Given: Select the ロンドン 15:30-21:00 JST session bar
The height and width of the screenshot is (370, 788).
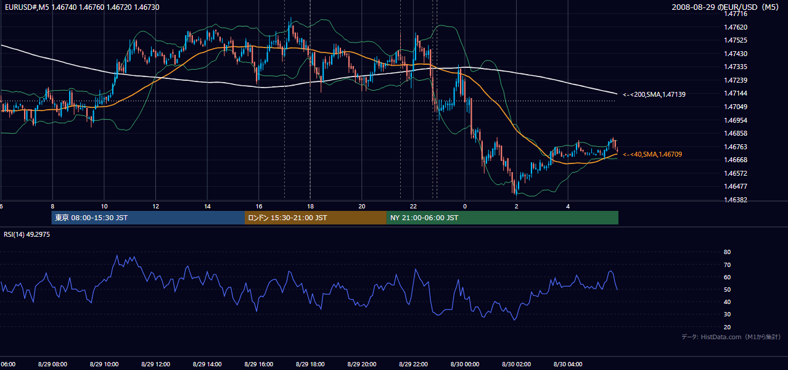Looking at the screenshot, I should (316, 218).
